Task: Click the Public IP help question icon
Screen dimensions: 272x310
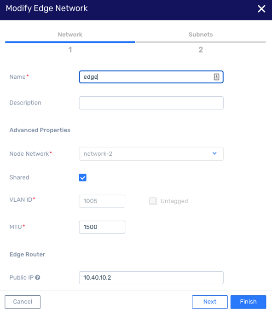Action: pyautogui.click(x=38, y=278)
